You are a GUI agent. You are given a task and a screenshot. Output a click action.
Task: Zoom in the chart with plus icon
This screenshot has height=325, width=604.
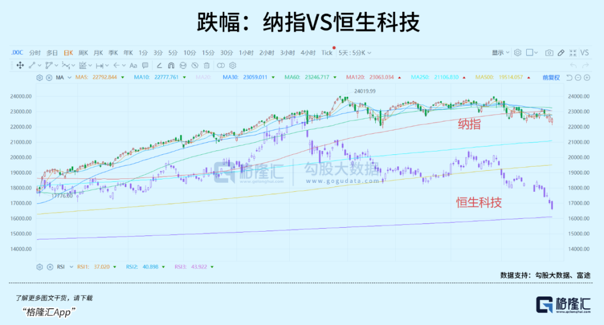click(x=587, y=78)
